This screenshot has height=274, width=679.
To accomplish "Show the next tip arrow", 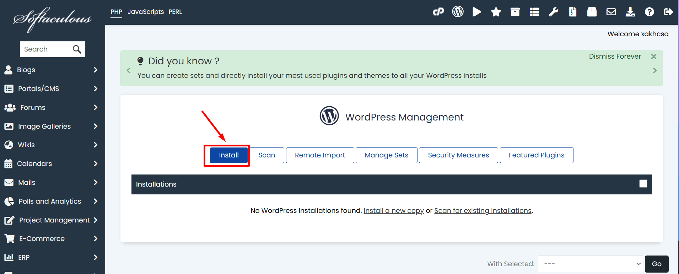I will (x=654, y=70).
